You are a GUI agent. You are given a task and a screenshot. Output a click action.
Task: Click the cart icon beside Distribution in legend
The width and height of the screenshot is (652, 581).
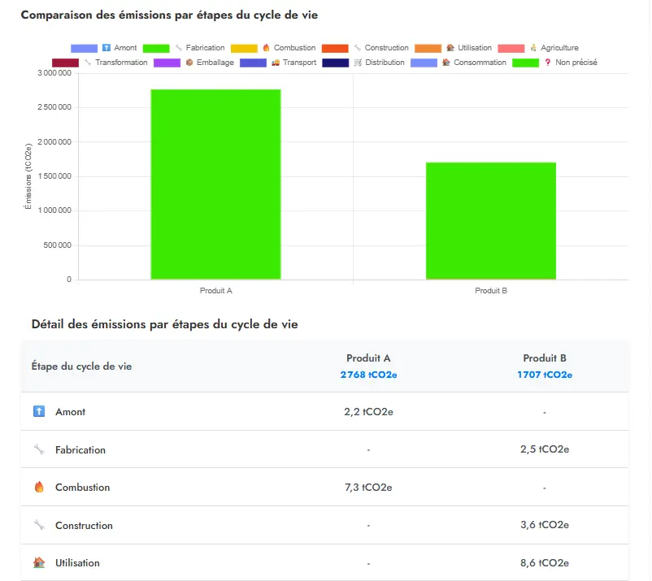pyautogui.click(x=358, y=63)
